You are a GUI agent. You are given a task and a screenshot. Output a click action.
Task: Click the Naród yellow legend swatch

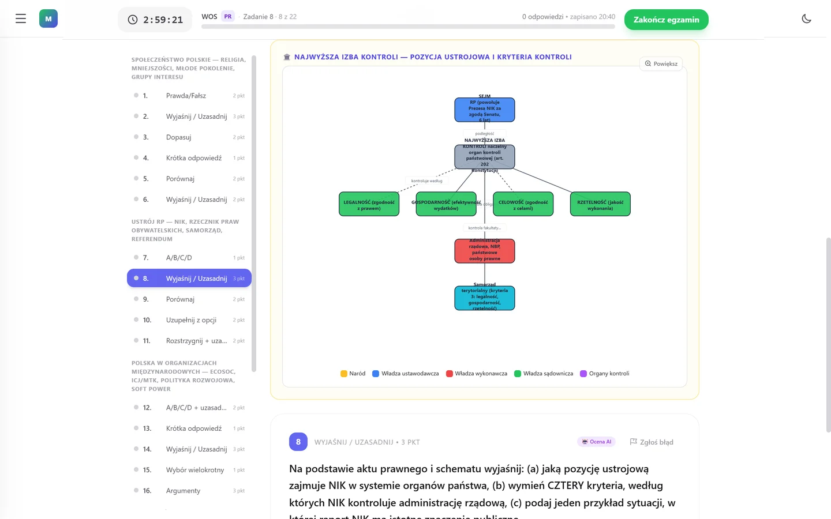click(x=344, y=374)
